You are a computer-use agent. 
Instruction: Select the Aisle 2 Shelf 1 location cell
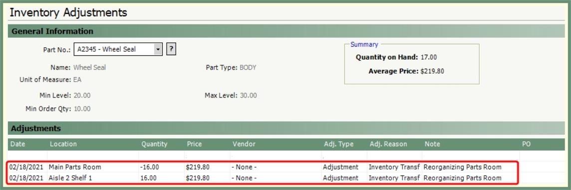click(x=71, y=178)
